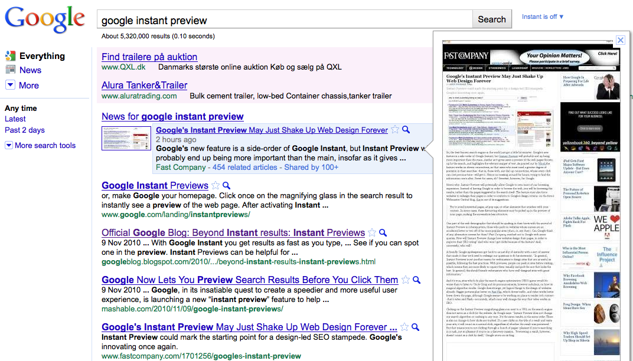The height and width of the screenshot is (361, 633).
Task: Expand More search tools arrow
Action: [8, 145]
